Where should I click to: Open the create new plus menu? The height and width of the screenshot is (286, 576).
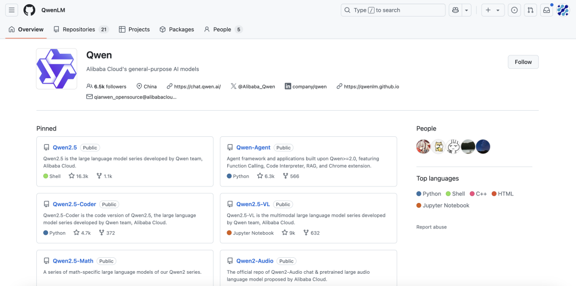(x=493, y=10)
